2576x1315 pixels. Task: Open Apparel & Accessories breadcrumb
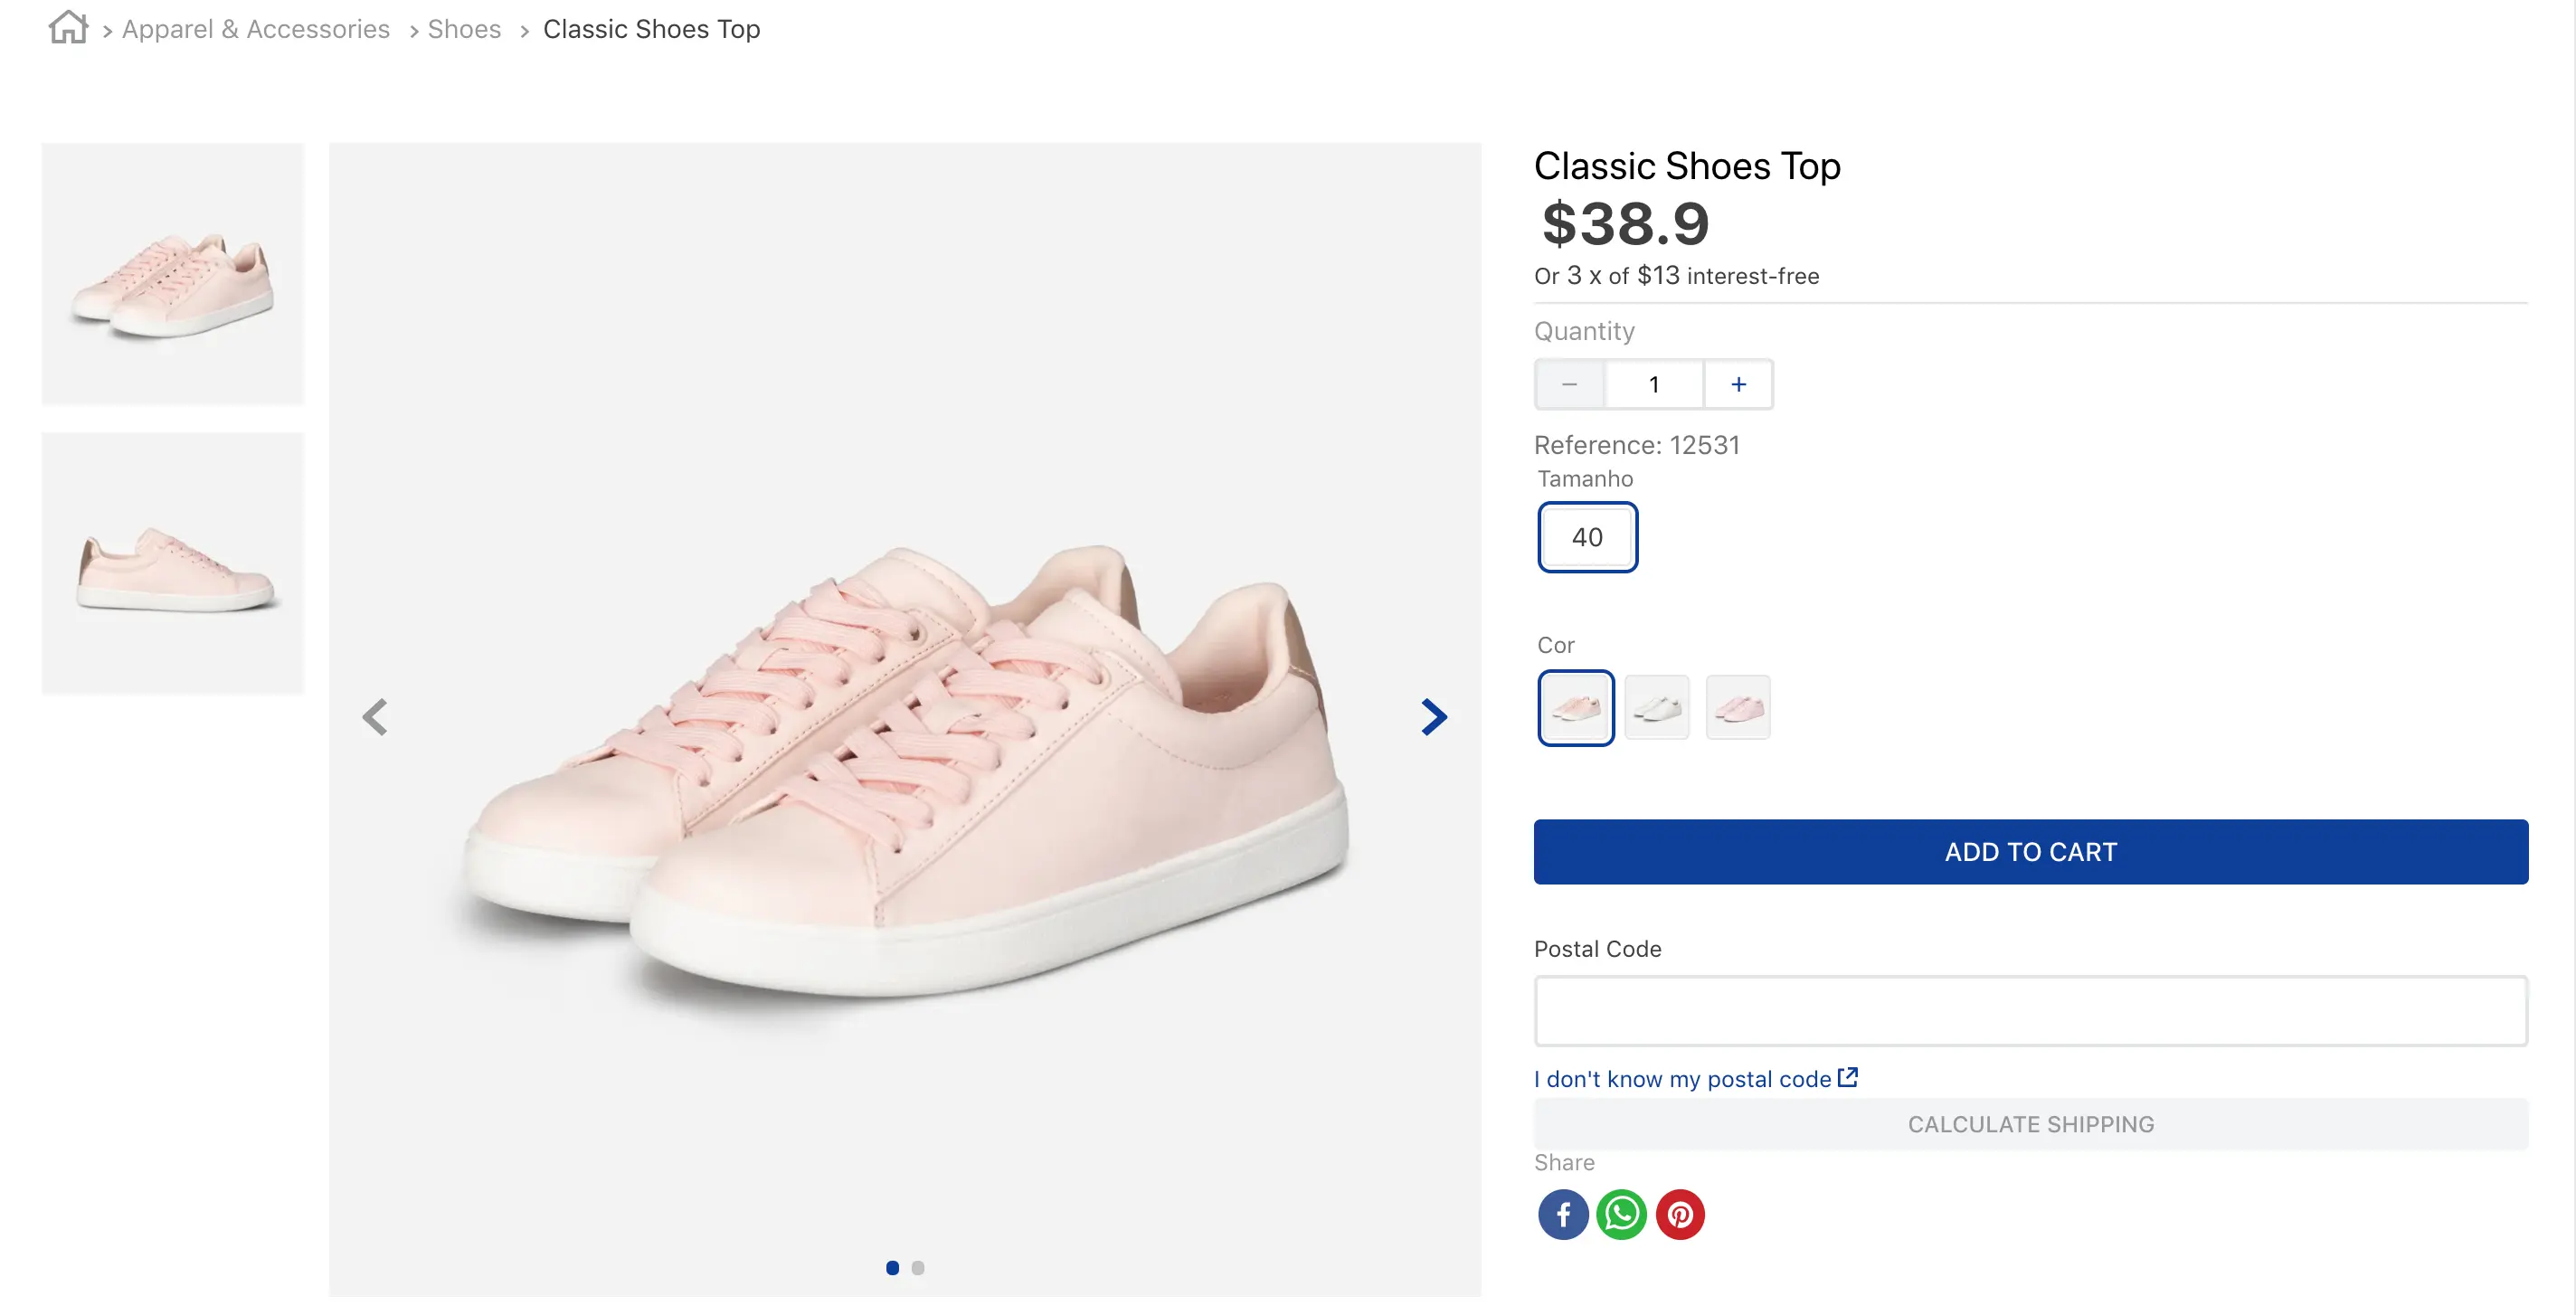click(256, 29)
